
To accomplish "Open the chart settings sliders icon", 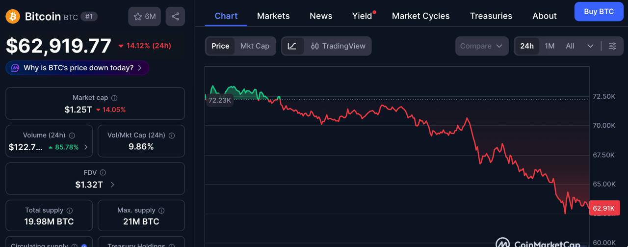I will click(x=612, y=46).
